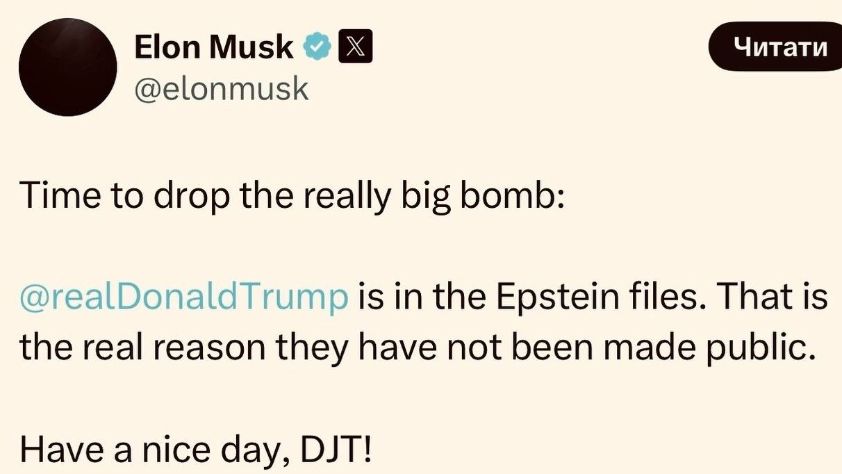Image resolution: width=842 pixels, height=474 pixels.
Task: Open the @realDonaldTrump mention link
Action: [184, 297]
